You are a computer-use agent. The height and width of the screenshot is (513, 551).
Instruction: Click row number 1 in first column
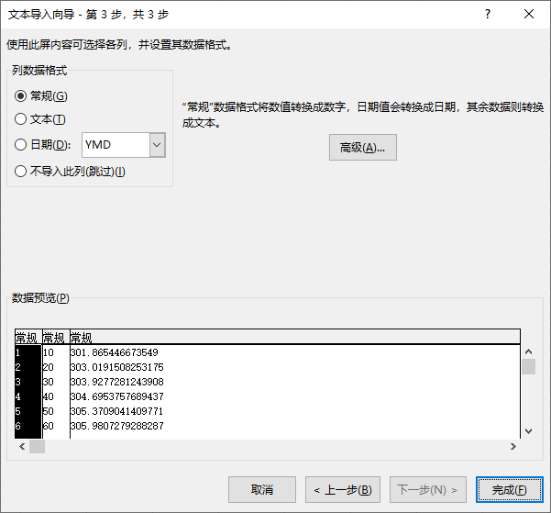click(x=18, y=352)
